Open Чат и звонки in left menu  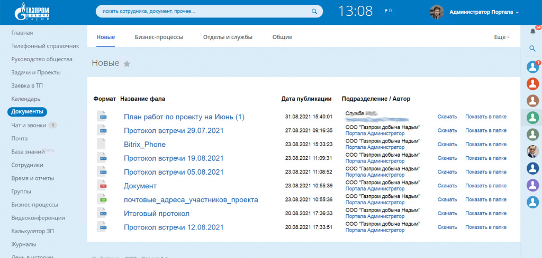[x=29, y=126]
